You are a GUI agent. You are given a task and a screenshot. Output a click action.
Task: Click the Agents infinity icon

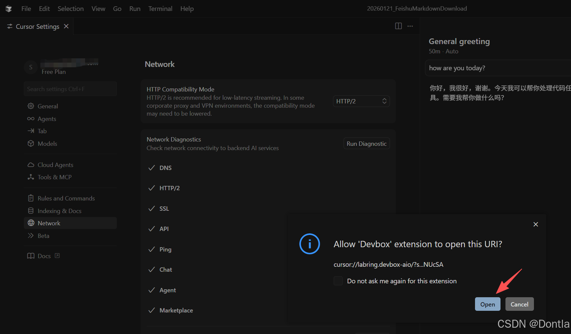(x=31, y=119)
